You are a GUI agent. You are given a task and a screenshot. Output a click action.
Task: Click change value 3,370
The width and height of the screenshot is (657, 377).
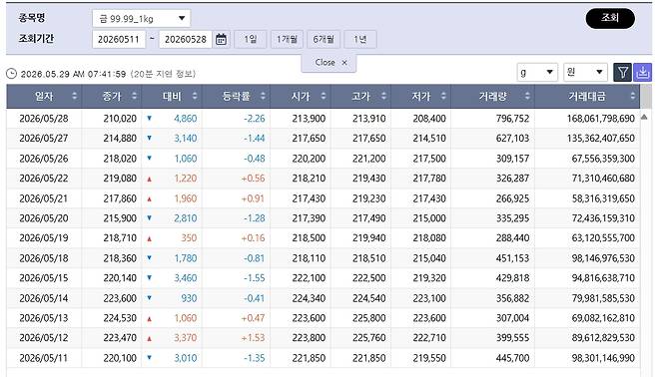(185, 338)
